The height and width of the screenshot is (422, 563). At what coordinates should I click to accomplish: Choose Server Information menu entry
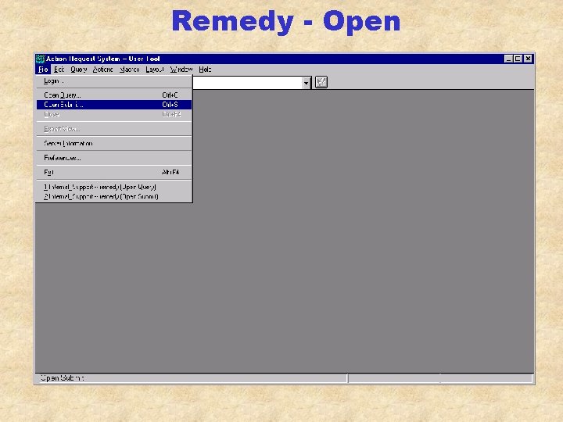coord(114,143)
